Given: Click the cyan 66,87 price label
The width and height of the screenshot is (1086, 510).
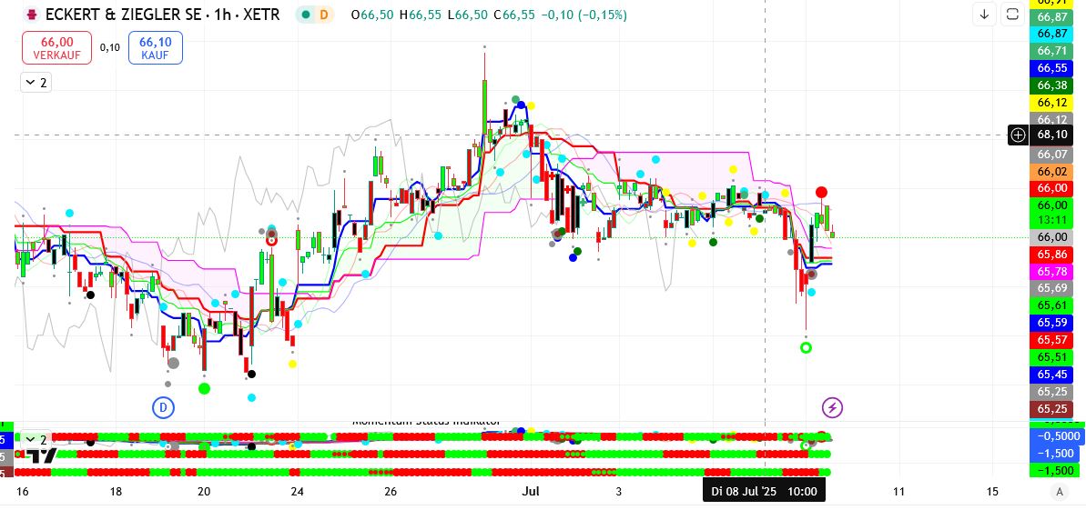Looking at the screenshot, I should pos(1051,33).
